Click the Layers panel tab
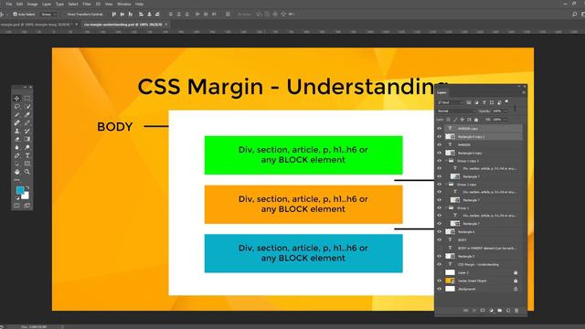The width and height of the screenshot is (585, 329). click(x=441, y=92)
